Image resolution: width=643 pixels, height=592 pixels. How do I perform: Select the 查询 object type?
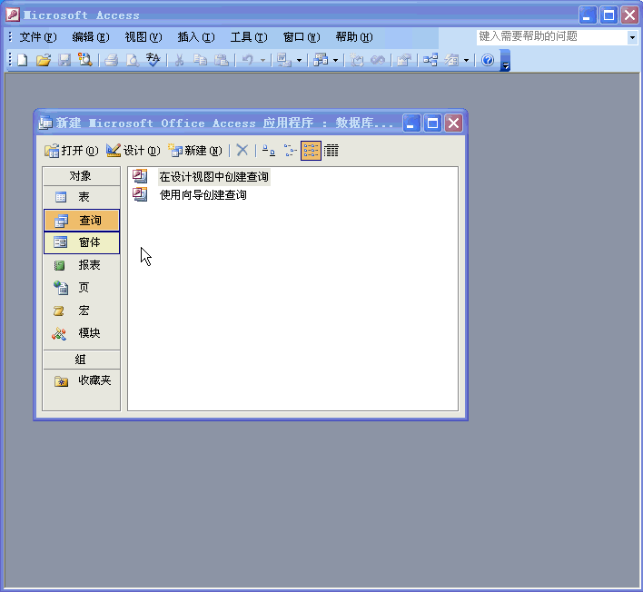81,220
